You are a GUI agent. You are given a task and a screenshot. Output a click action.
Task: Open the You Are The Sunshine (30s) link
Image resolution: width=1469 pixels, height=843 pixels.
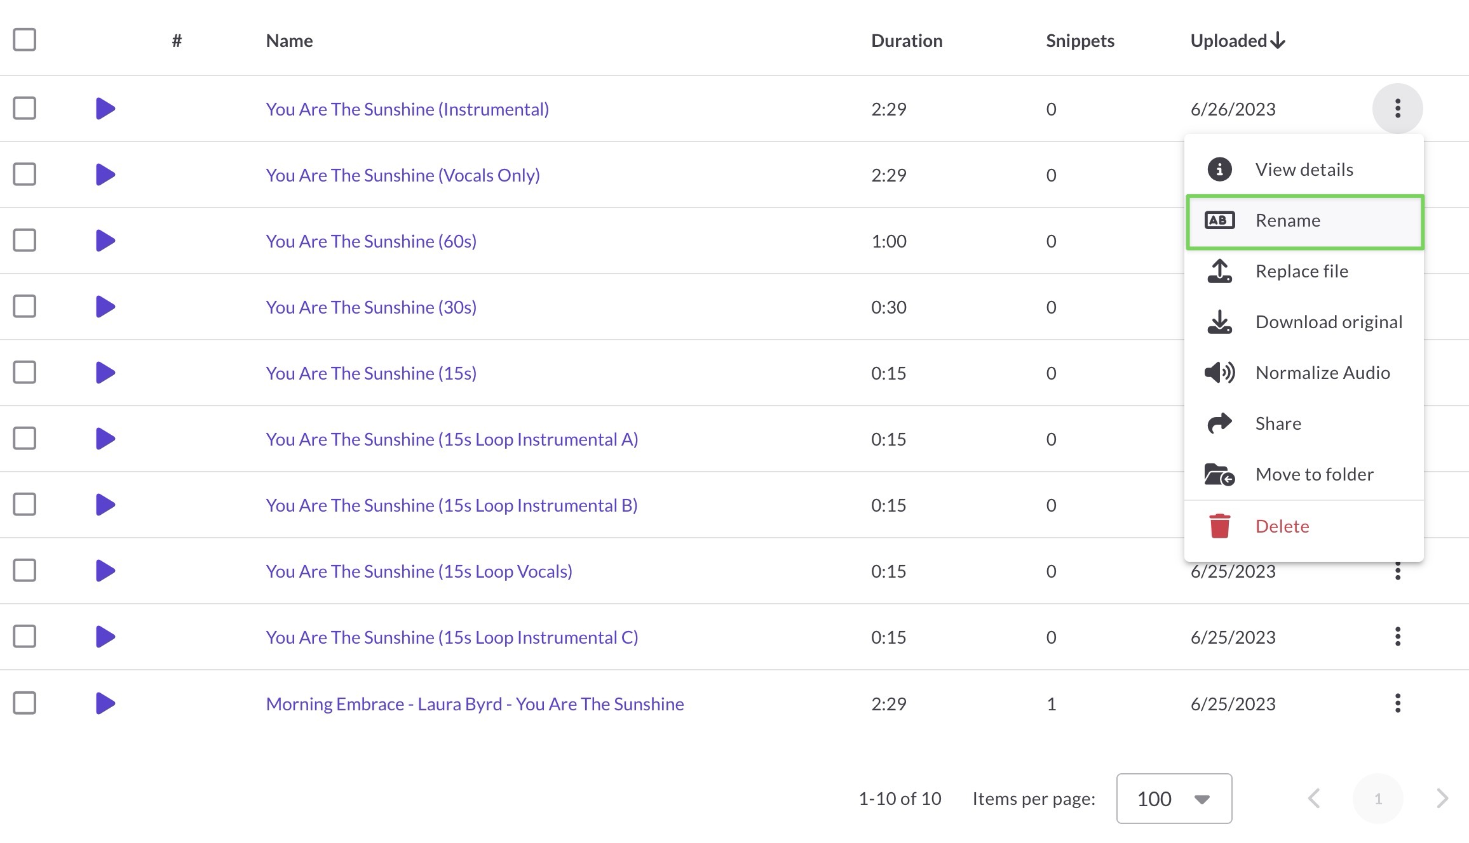[371, 307]
